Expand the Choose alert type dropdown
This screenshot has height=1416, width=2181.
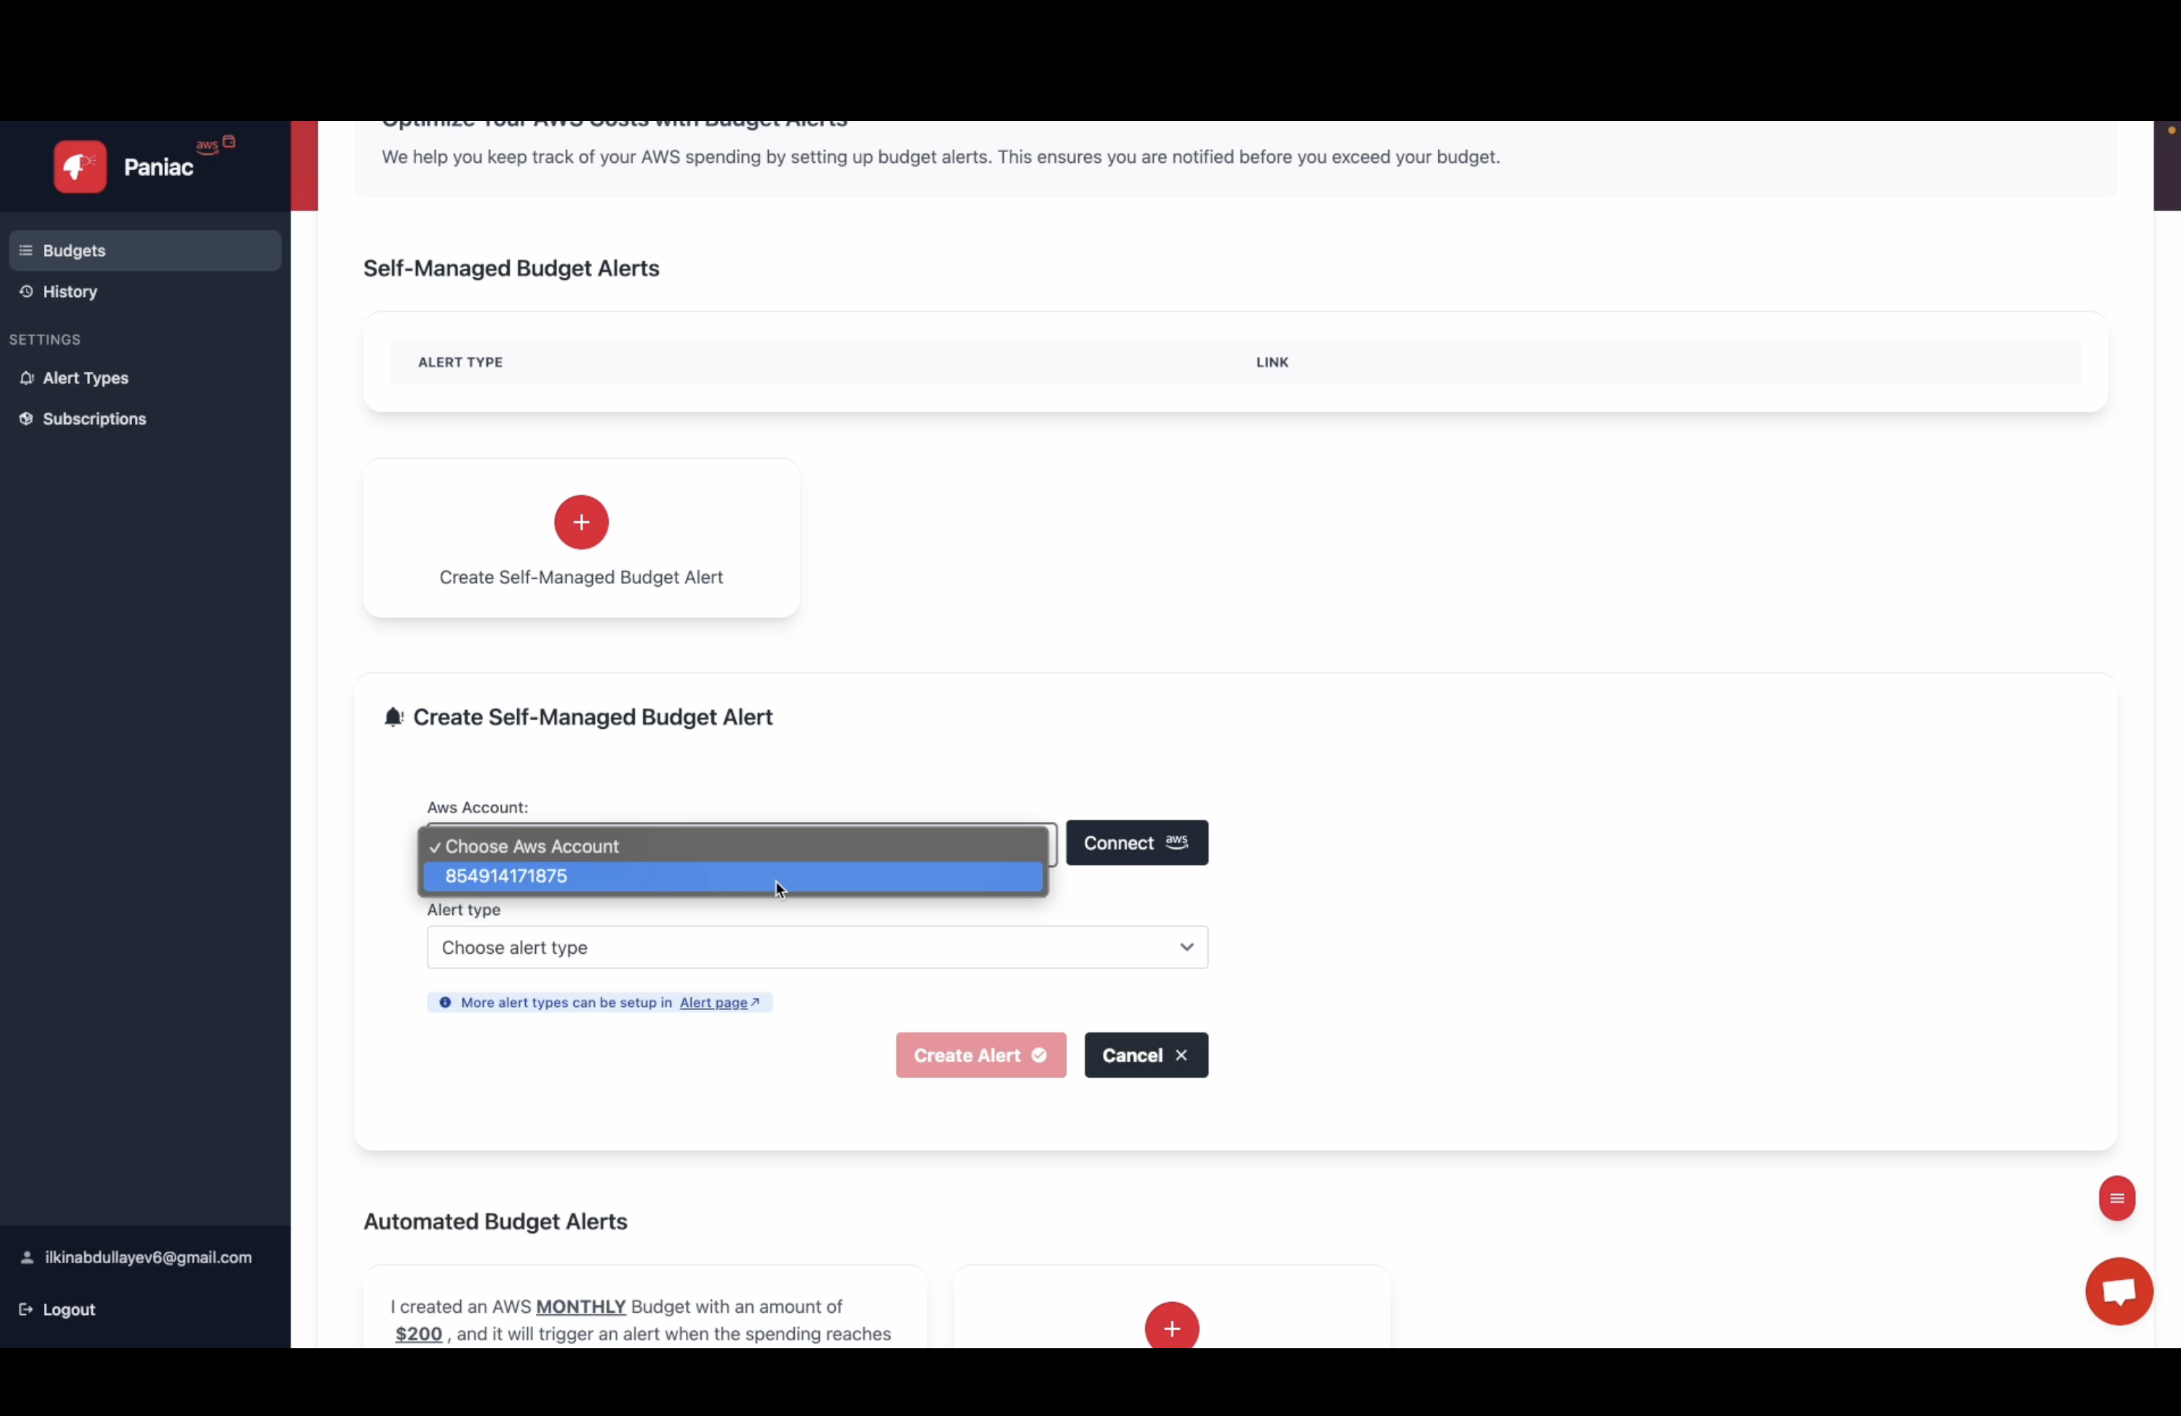click(816, 947)
